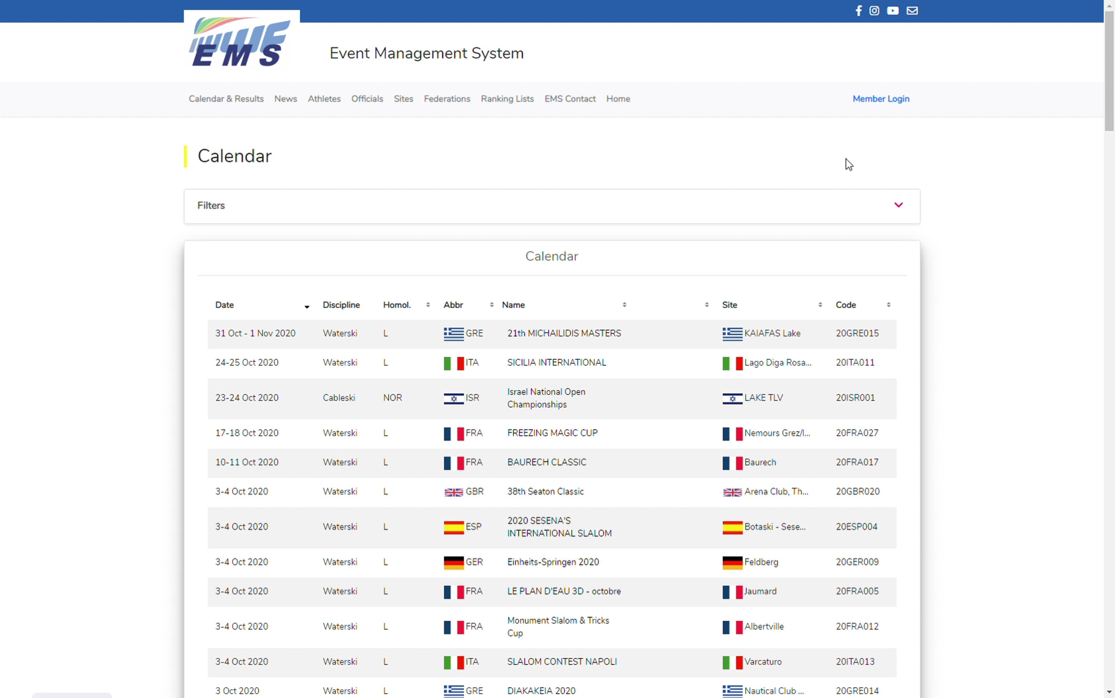Go to Home in navigation

click(617, 99)
